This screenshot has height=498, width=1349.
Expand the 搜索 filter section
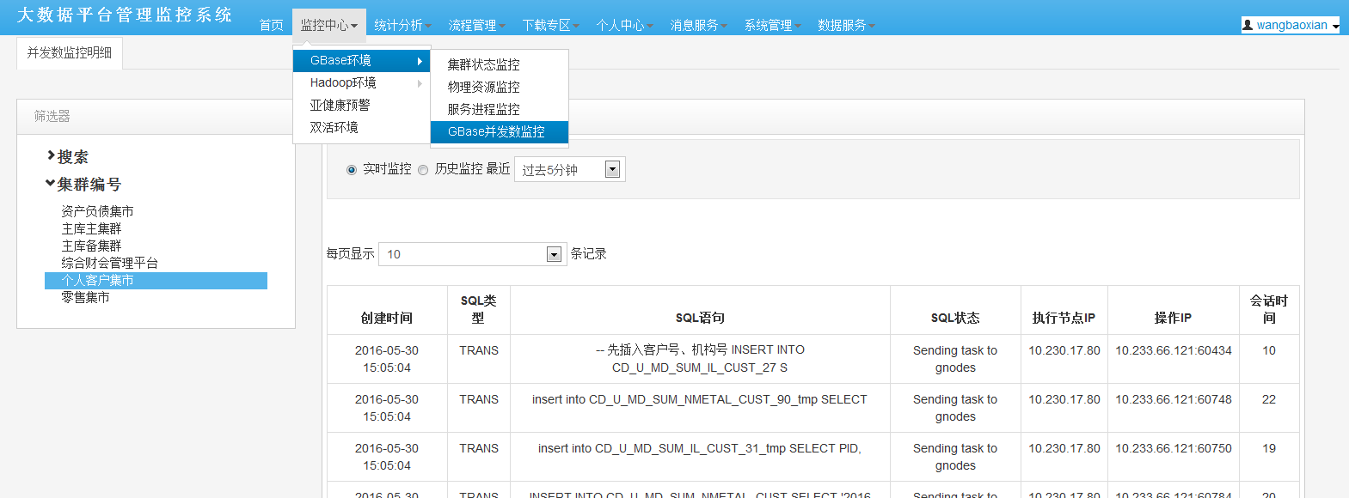(68, 156)
